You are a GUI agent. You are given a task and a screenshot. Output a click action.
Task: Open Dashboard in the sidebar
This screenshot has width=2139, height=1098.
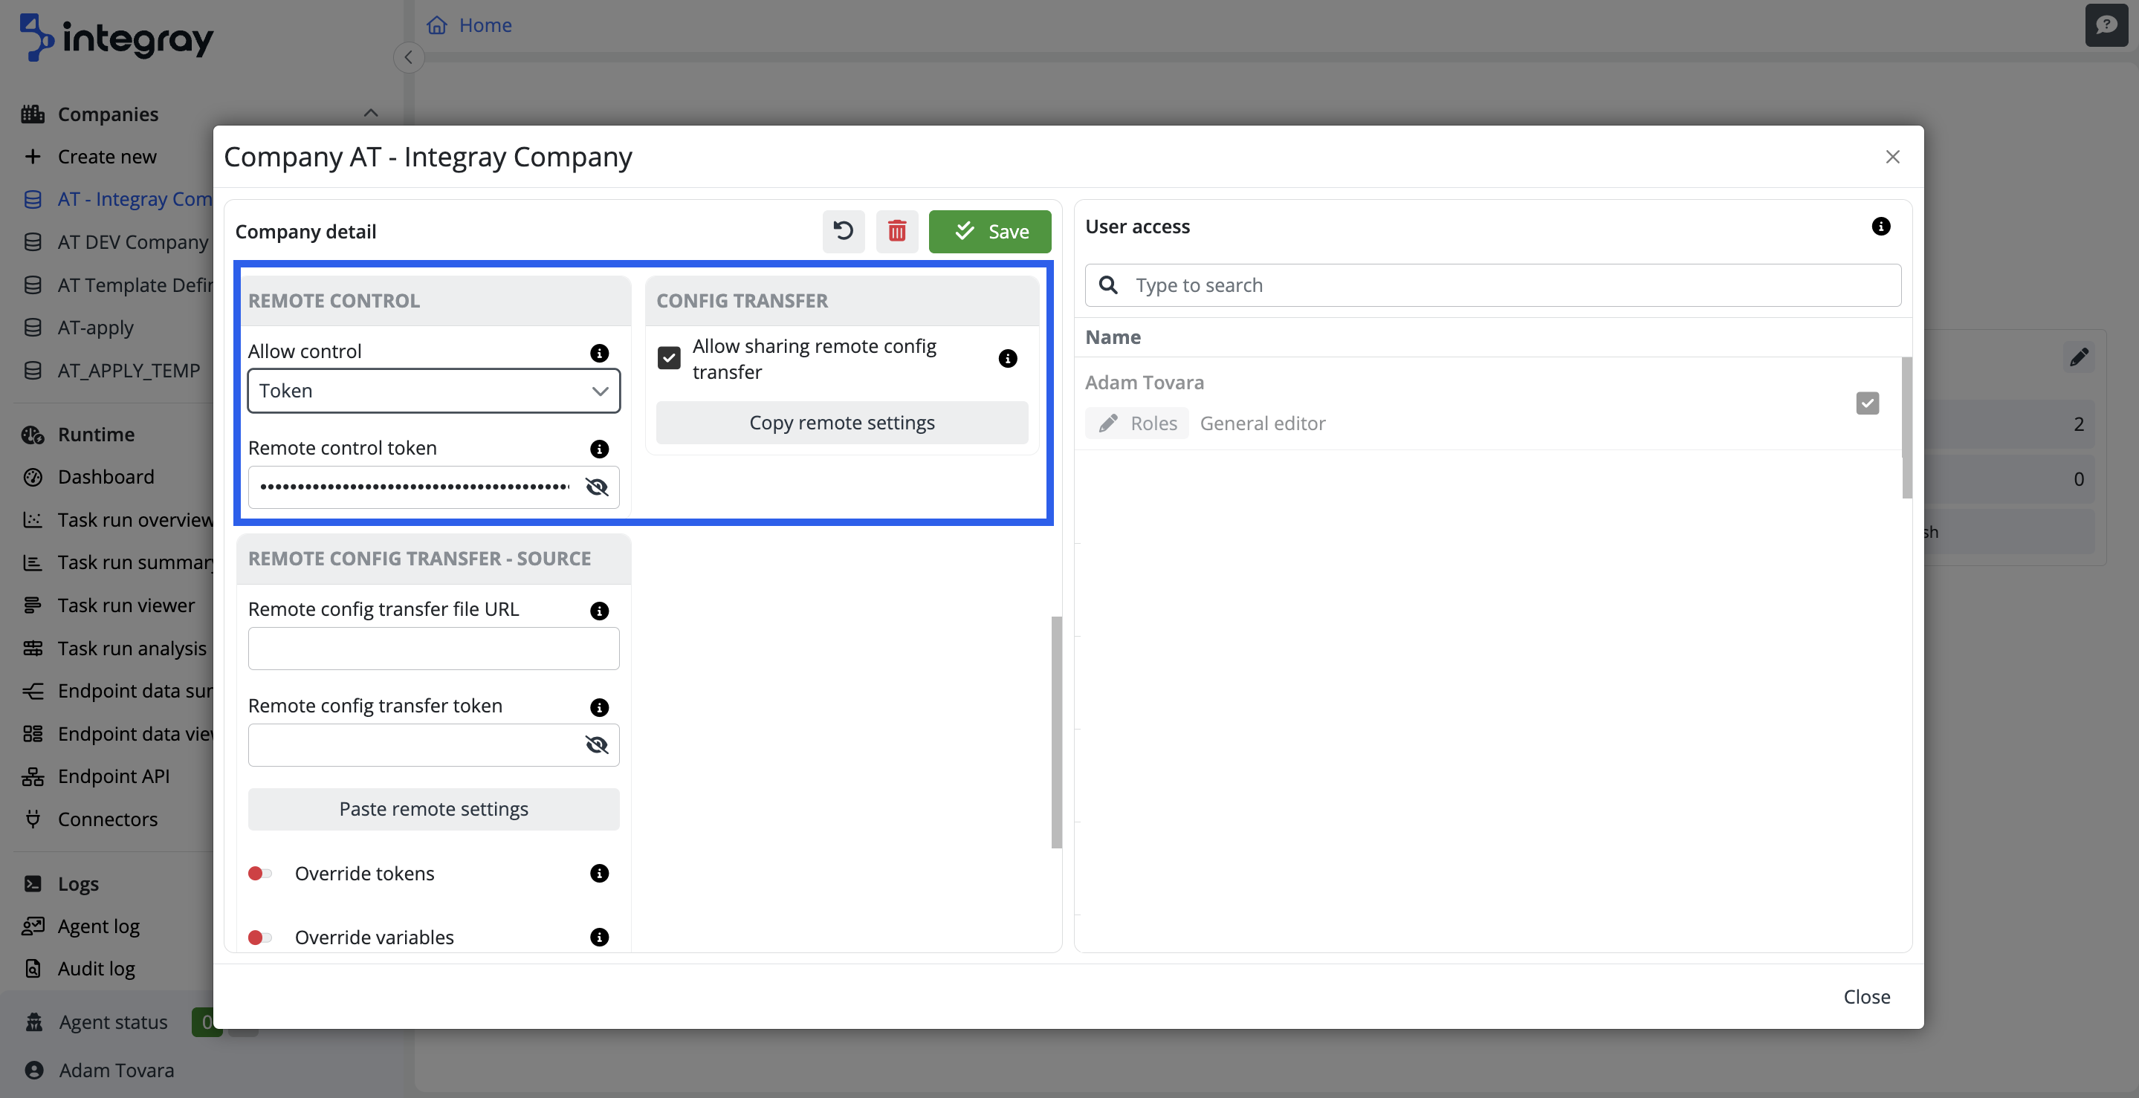(x=106, y=477)
